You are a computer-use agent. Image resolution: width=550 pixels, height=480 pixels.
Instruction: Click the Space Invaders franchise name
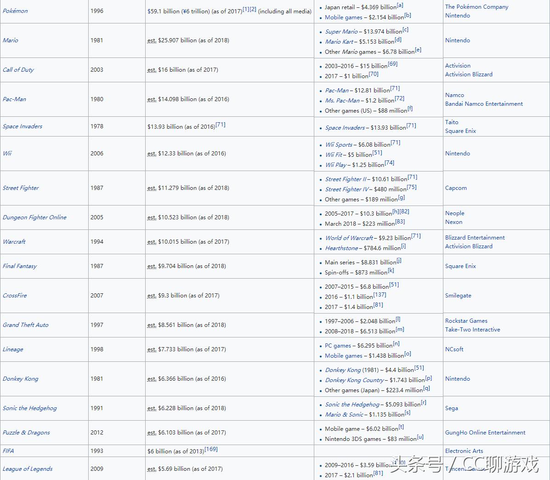click(x=23, y=126)
